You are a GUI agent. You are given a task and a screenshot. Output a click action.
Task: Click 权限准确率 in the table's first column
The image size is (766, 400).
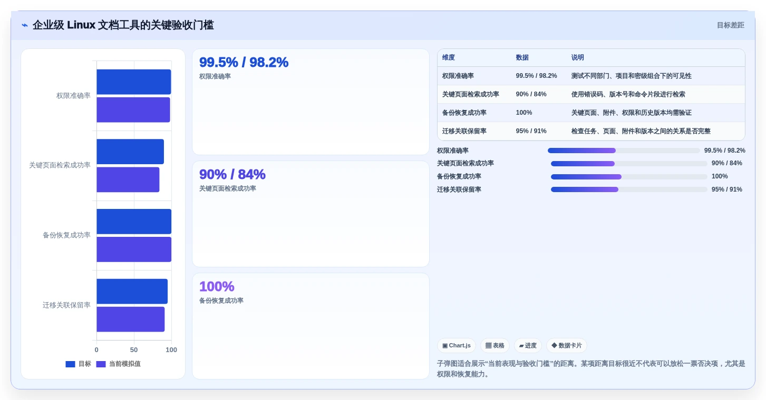458,76
